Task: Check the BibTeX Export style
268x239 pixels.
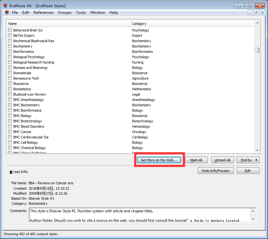Action: (x=10, y=36)
